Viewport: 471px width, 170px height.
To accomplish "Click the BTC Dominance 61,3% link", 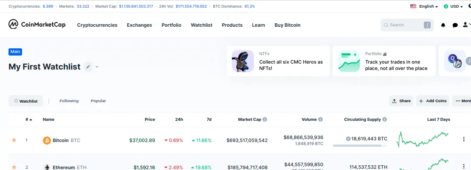I will coord(250,6).
